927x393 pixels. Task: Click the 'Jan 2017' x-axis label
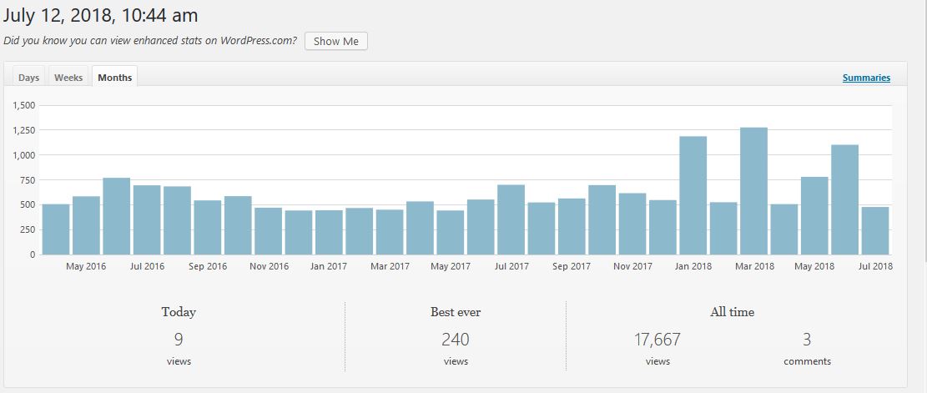(329, 266)
